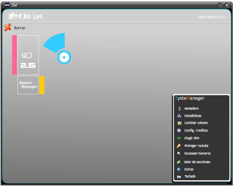Open Config. Creditos option
234x187 pixels.
coord(196,131)
